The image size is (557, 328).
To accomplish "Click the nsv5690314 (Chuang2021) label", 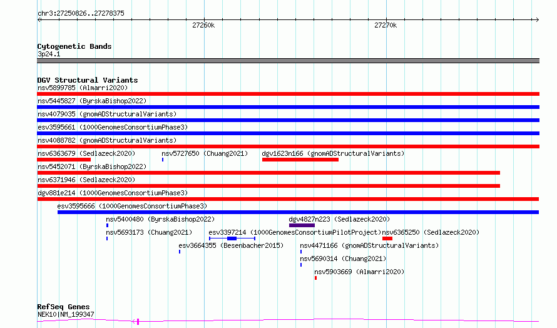I will (x=343, y=259).
